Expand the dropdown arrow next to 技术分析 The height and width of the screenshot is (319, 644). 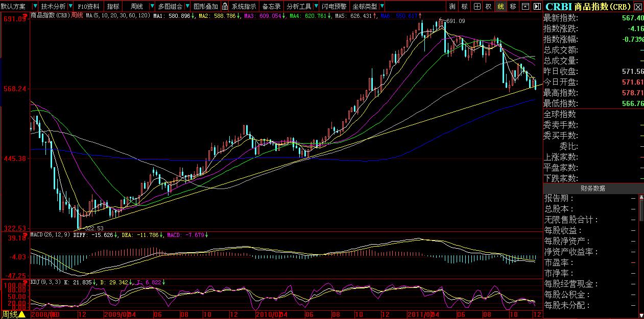click(x=70, y=7)
